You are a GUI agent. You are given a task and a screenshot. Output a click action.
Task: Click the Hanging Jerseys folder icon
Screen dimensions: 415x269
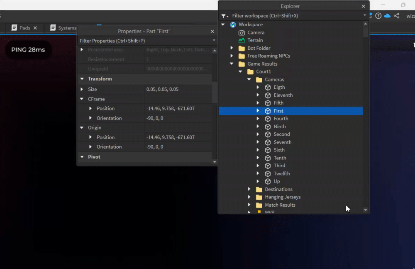tap(259, 197)
